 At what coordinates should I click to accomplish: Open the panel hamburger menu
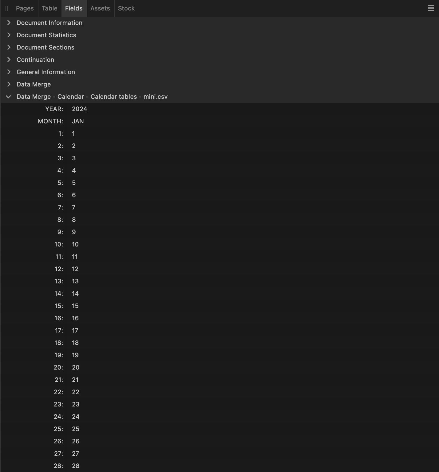click(x=431, y=8)
